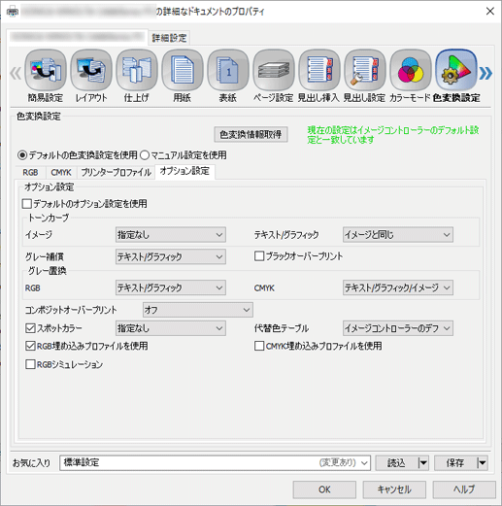Click the 読込 button
Screen dimensions: 502x506
[396, 463]
